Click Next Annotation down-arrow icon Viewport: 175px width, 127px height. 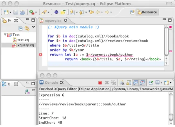tap(72, 12)
